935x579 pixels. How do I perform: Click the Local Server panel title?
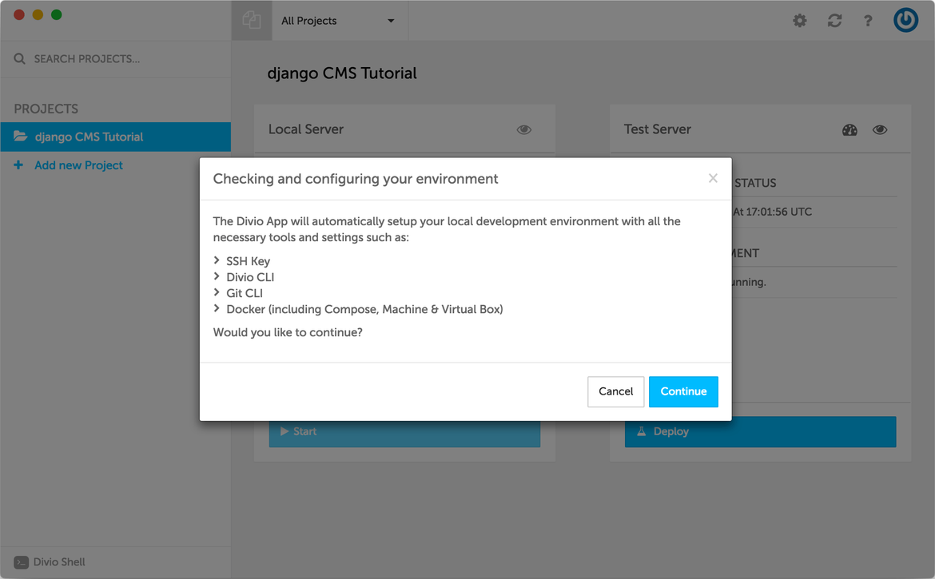coord(306,129)
